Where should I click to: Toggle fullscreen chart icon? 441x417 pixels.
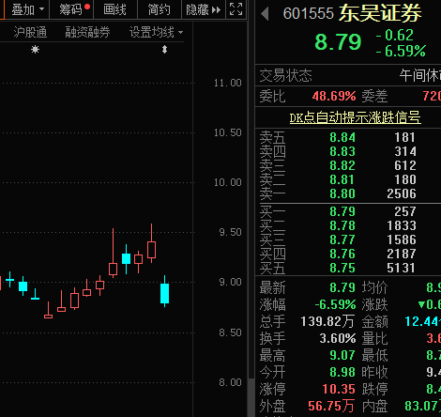pos(236,9)
